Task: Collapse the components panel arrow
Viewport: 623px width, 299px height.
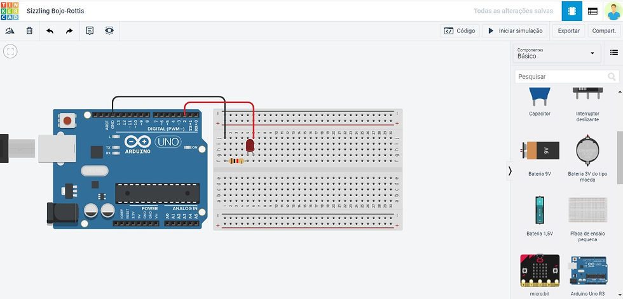Action: click(510, 171)
